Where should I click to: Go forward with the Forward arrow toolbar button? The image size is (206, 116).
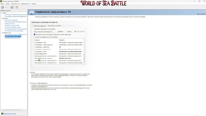coord(12,7)
